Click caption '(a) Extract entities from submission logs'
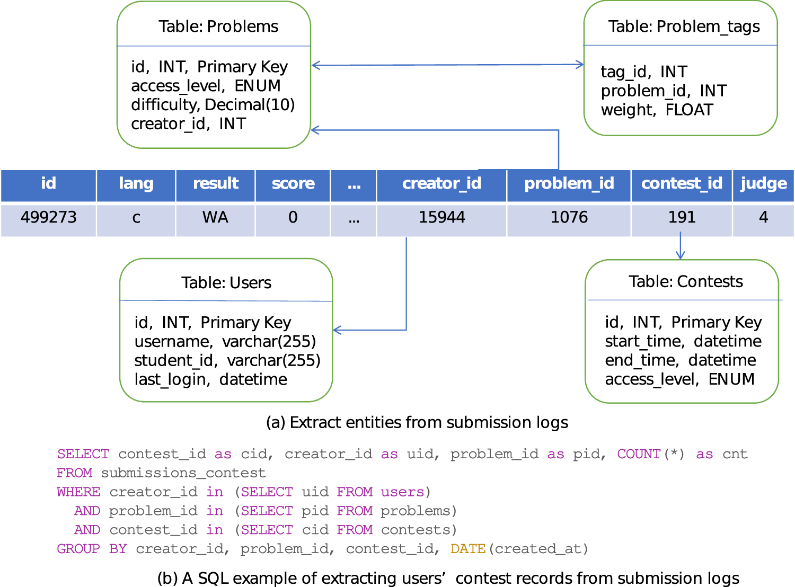Screen dimensions: 795x587 click(417, 423)
